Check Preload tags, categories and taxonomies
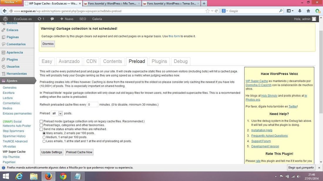This screenshot has height=181, width=323. (41, 125)
